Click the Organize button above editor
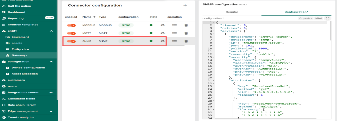This screenshot has width=337, height=121. click(306, 18)
